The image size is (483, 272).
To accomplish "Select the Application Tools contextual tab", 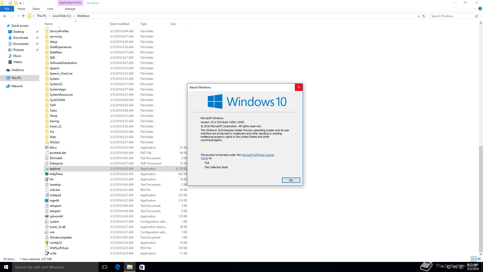I will (70, 3).
